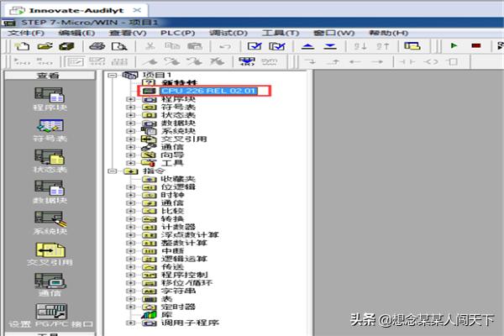504x336 pixels.
Task: Select the 向导 tree item
Action: pyautogui.click(x=172, y=155)
